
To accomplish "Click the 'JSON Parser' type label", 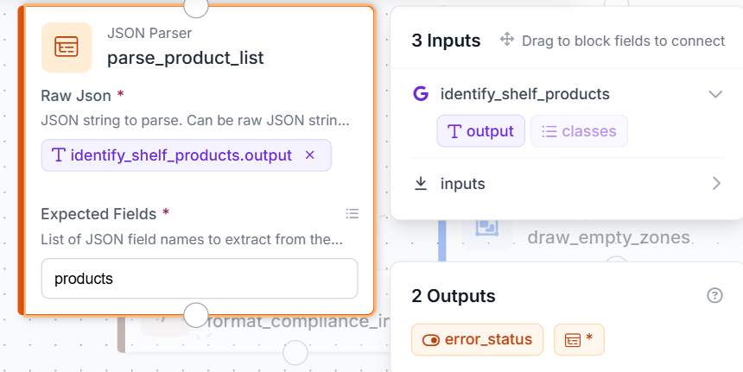I will [149, 33].
